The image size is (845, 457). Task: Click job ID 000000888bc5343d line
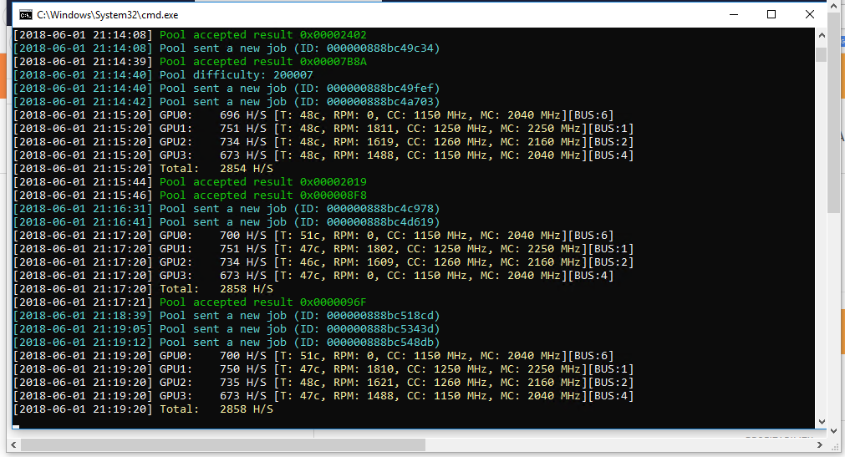click(x=227, y=328)
